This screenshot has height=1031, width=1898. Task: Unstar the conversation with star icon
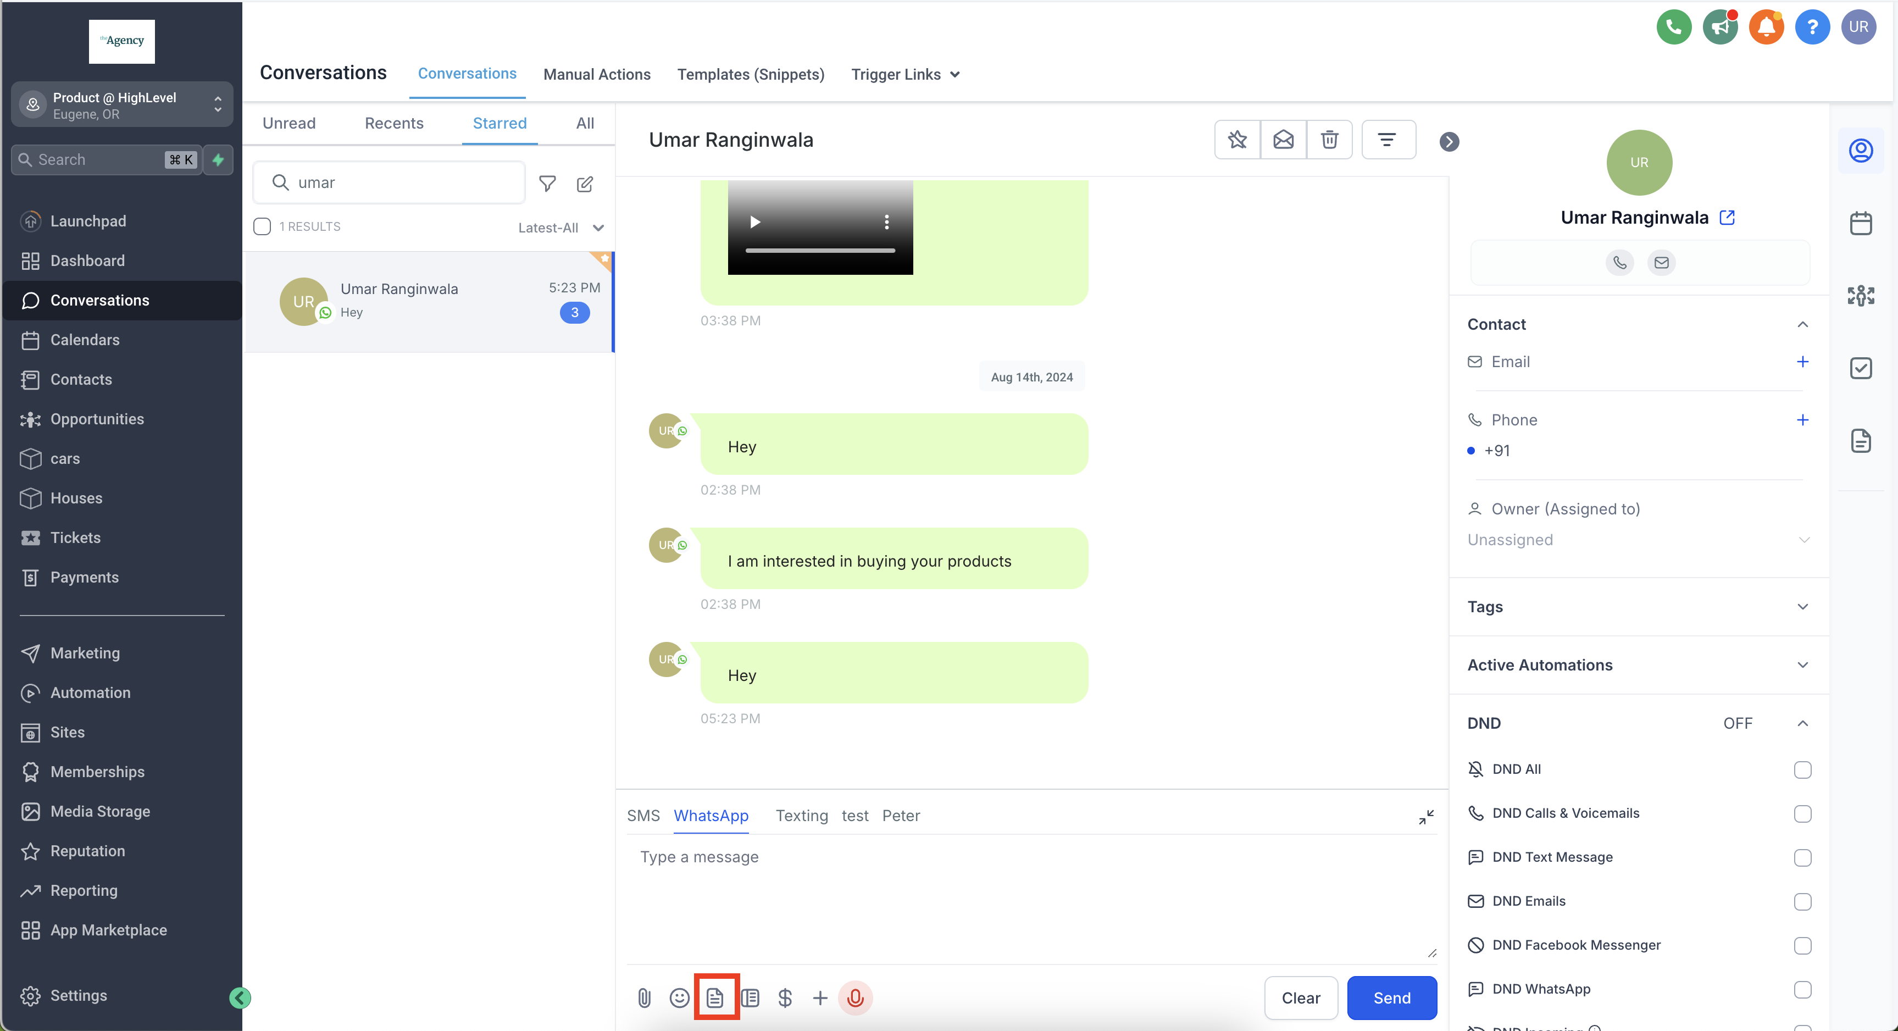coord(1237,139)
